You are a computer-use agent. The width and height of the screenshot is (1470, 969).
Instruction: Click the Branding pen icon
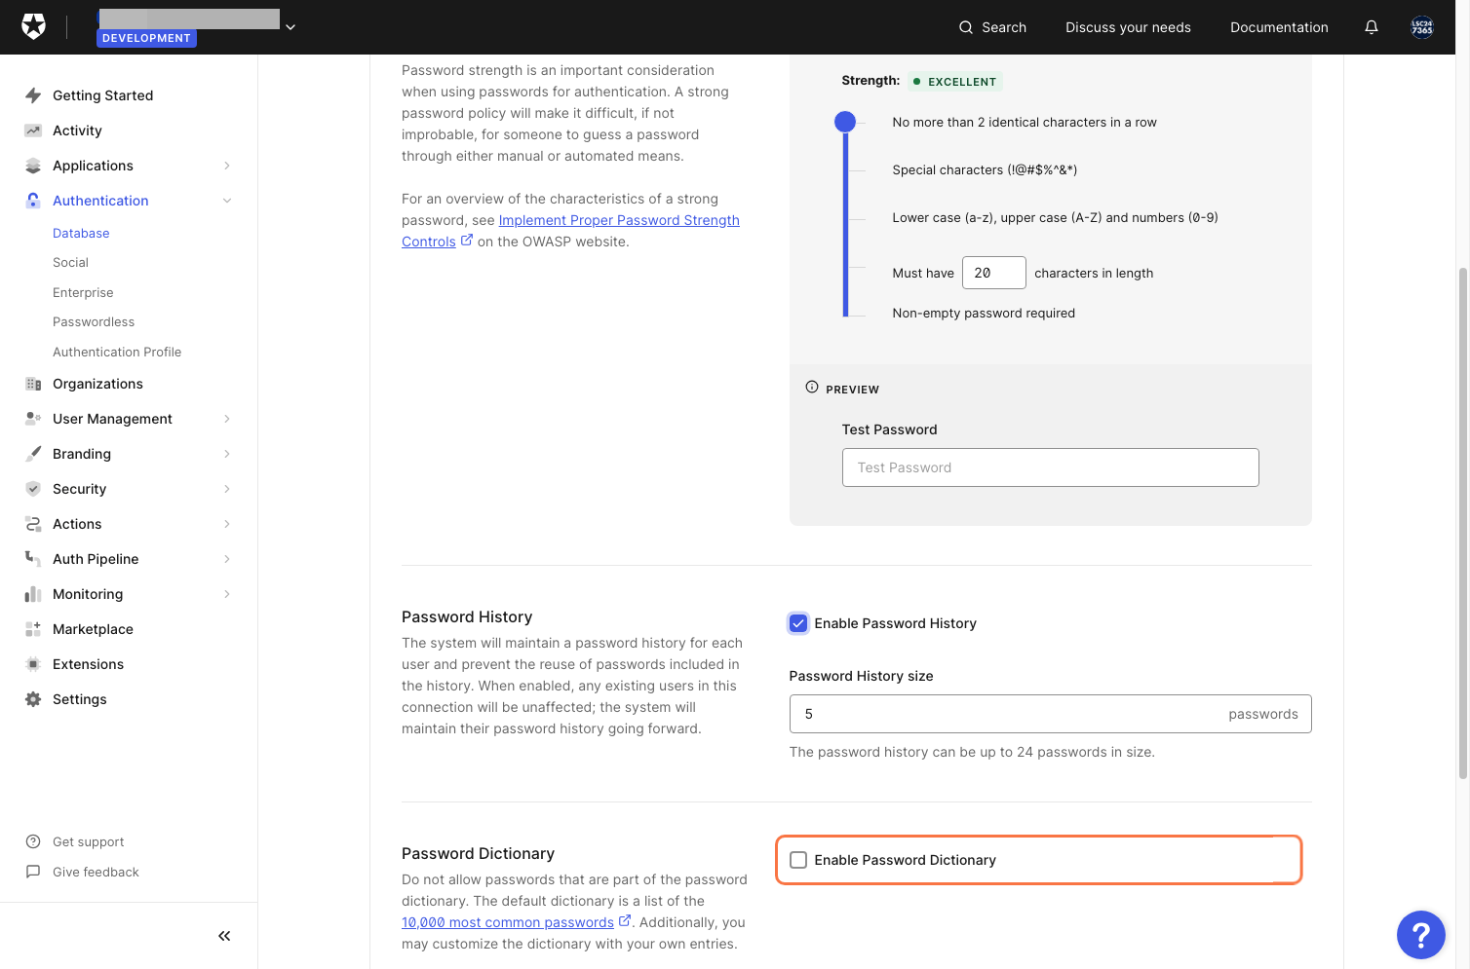coord(33,454)
